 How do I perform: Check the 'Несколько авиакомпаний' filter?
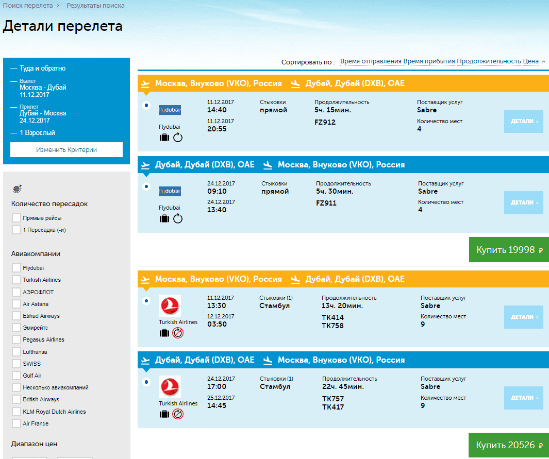click(x=16, y=387)
